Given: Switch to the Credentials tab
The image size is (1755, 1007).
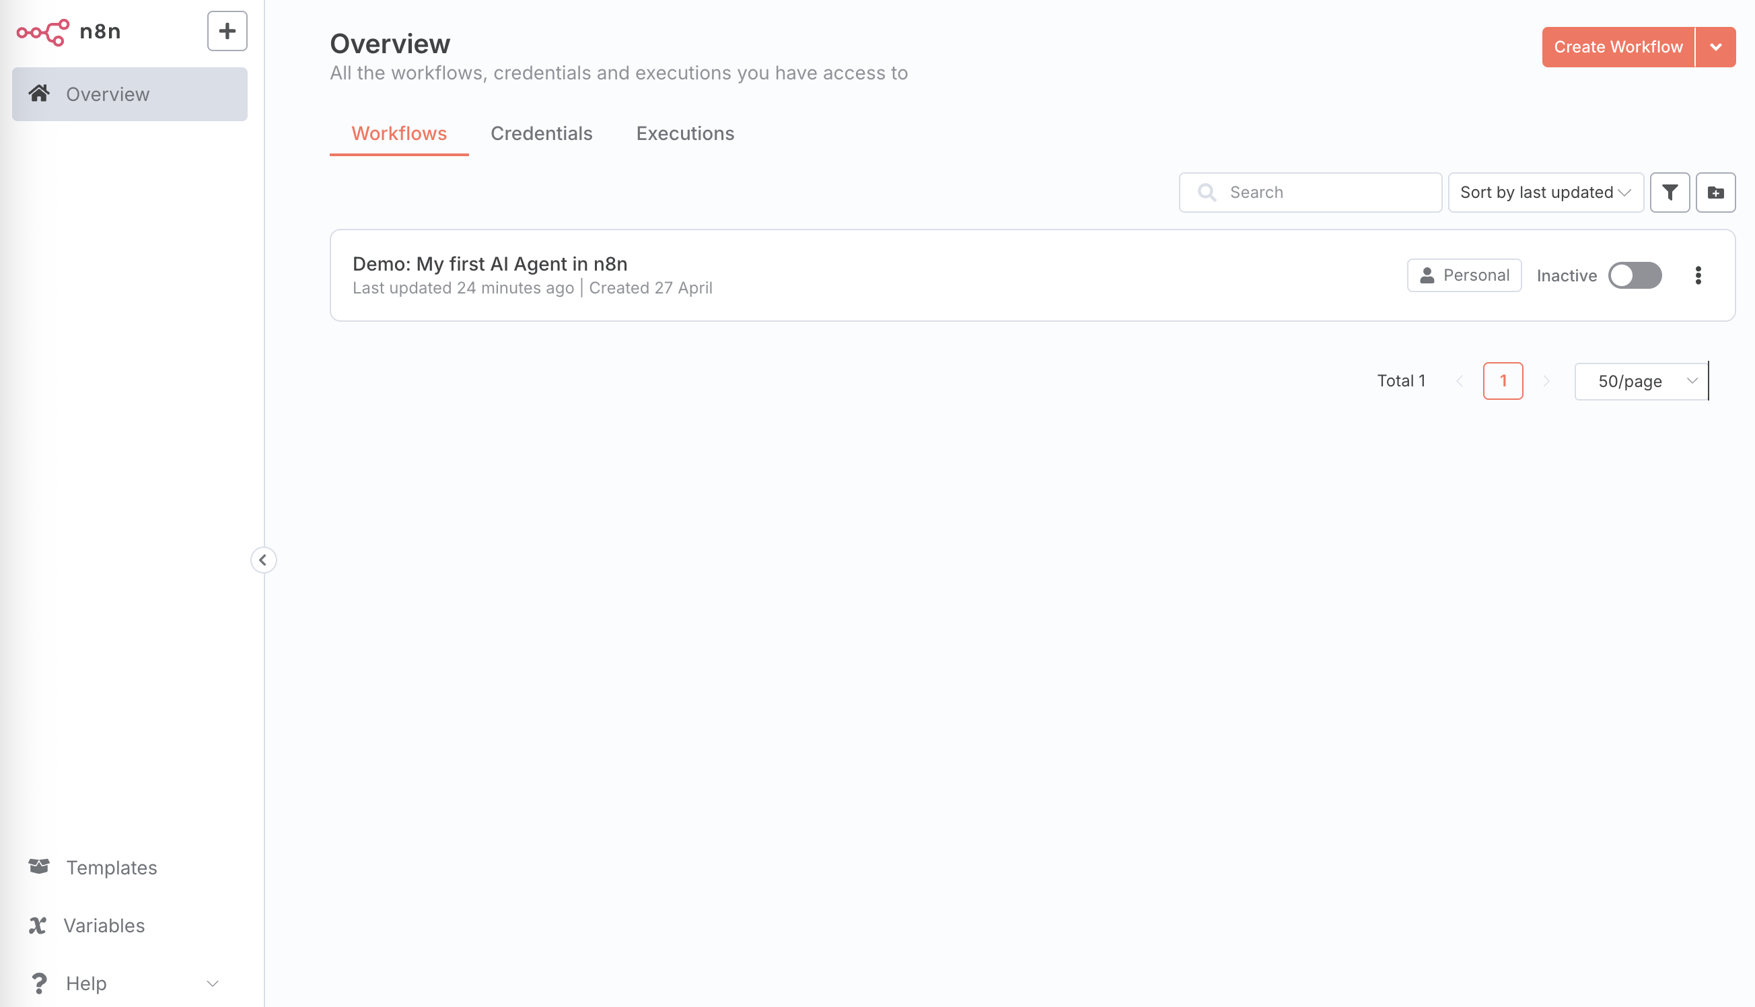Looking at the screenshot, I should (x=541, y=133).
